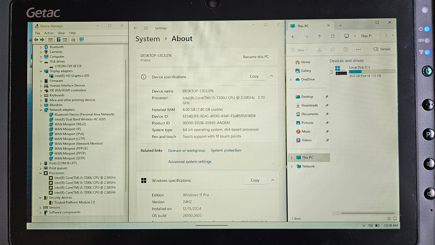
Task: Switch to large icons view in Explorer status bar
Action: [x=395, y=218]
